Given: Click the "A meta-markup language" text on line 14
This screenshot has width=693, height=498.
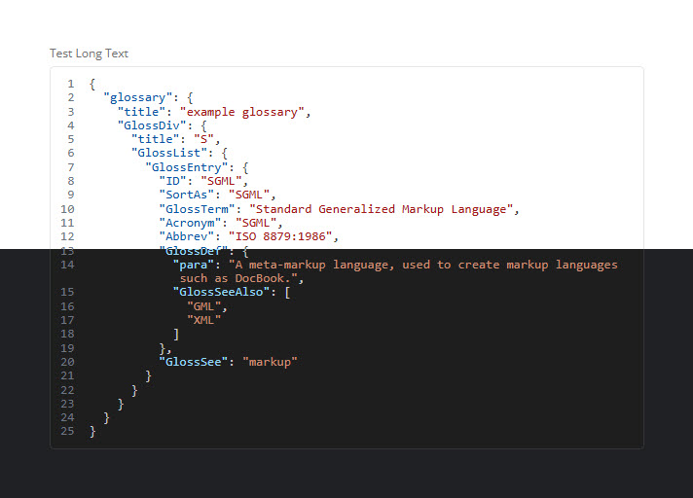Looking at the screenshot, I should click(311, 265).
